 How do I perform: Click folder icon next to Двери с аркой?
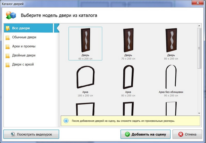(x=8, y=65)
